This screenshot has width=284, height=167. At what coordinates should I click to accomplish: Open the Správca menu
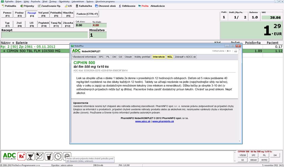(90, 1)
